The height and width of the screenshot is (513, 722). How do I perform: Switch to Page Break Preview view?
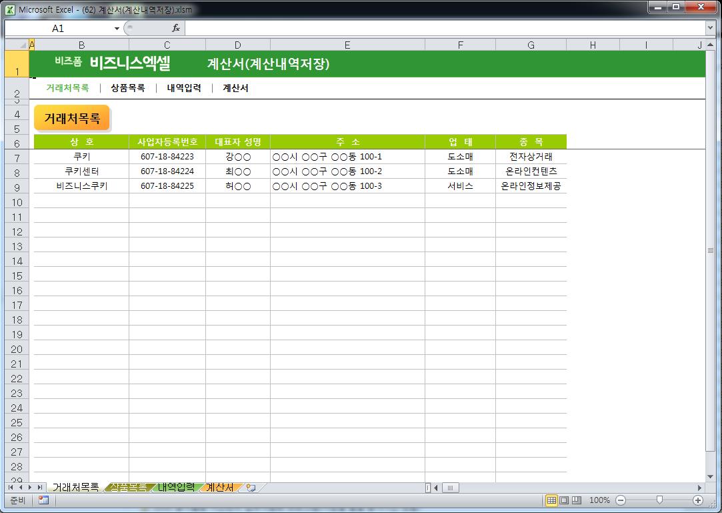(x=577, y=500)
